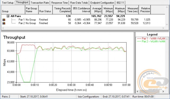Sort by the Group column header

coord(13,10)
